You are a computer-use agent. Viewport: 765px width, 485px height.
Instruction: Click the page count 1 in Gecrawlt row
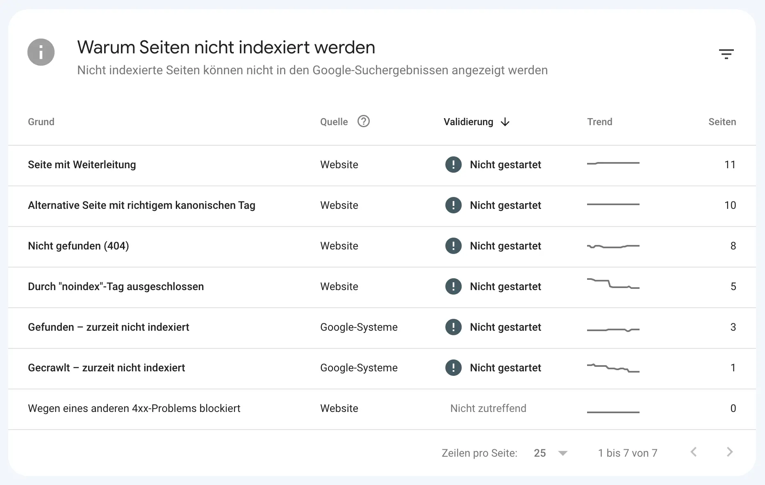click(733, 368)
